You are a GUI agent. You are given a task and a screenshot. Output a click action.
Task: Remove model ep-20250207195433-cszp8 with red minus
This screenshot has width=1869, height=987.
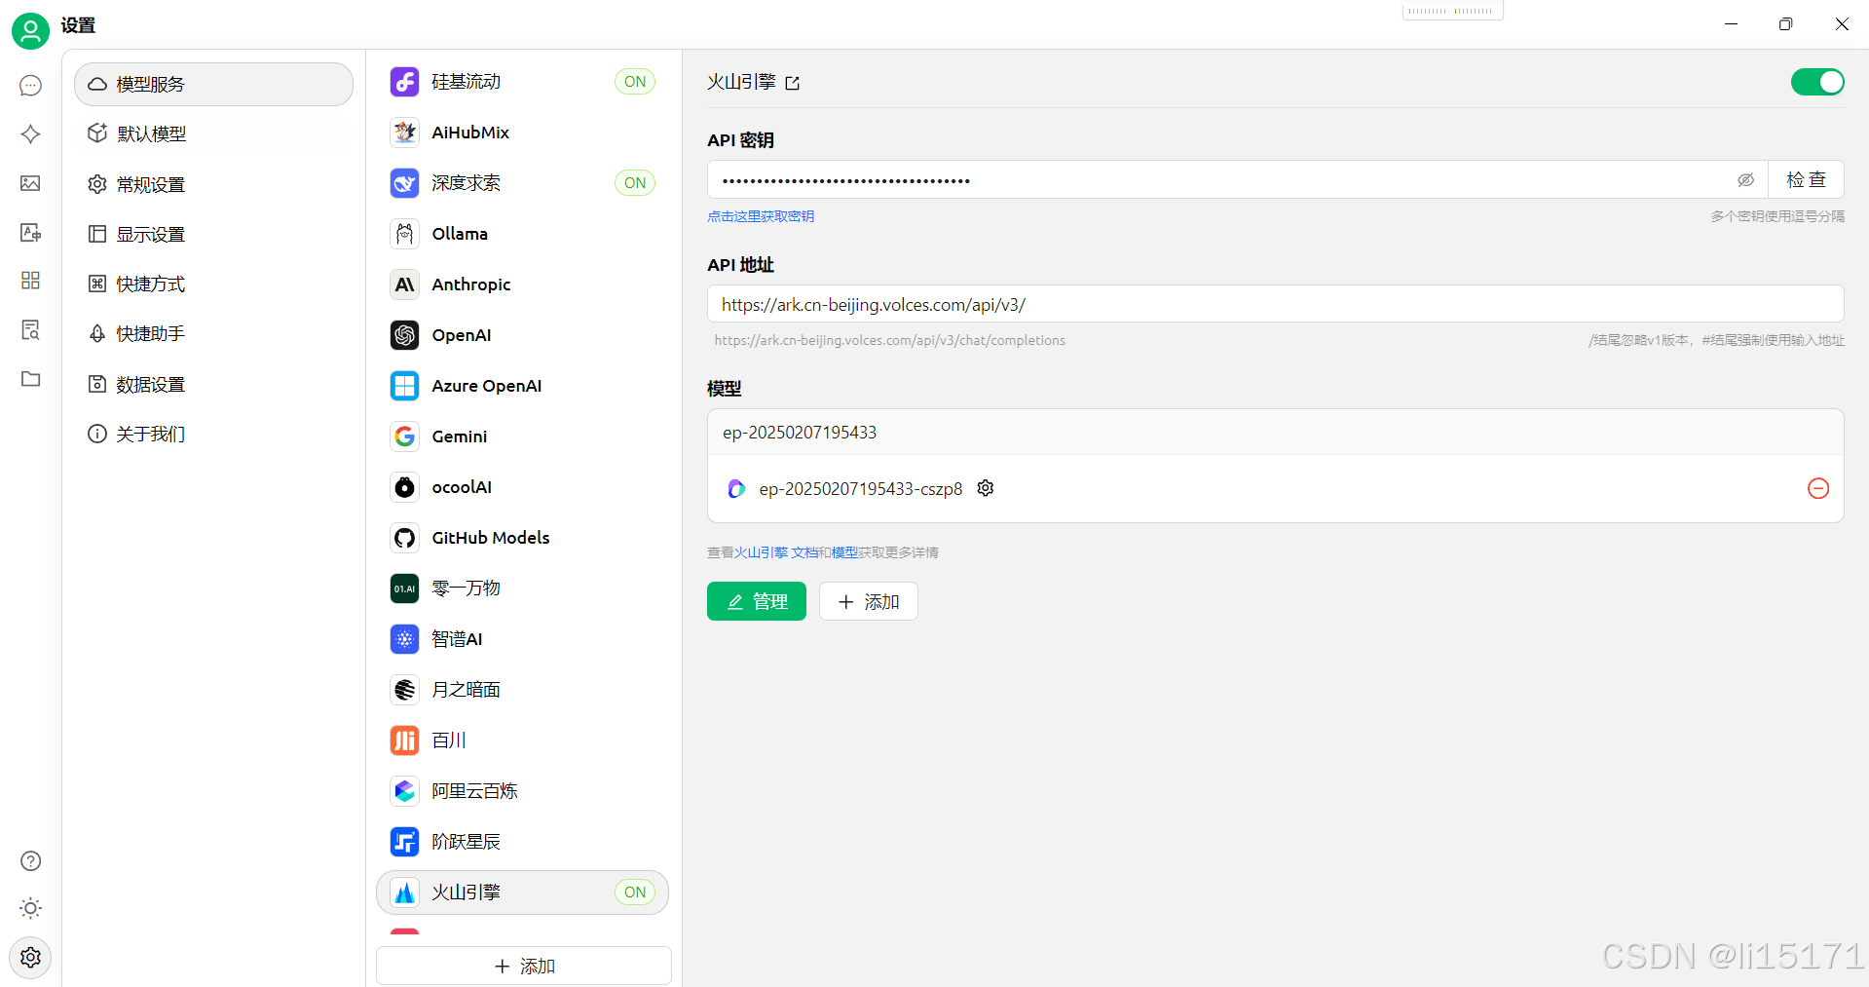pyautogui.click(x=1817, y=488)
